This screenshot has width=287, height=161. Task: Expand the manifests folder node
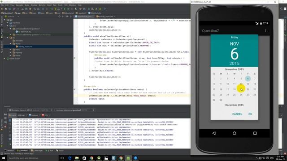click(8, 23)
